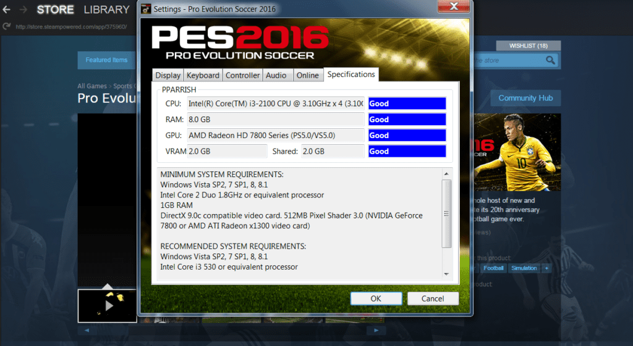Open Steam LIBRARY section
This screenshot has width=633, height=346.
click(106, 10)
